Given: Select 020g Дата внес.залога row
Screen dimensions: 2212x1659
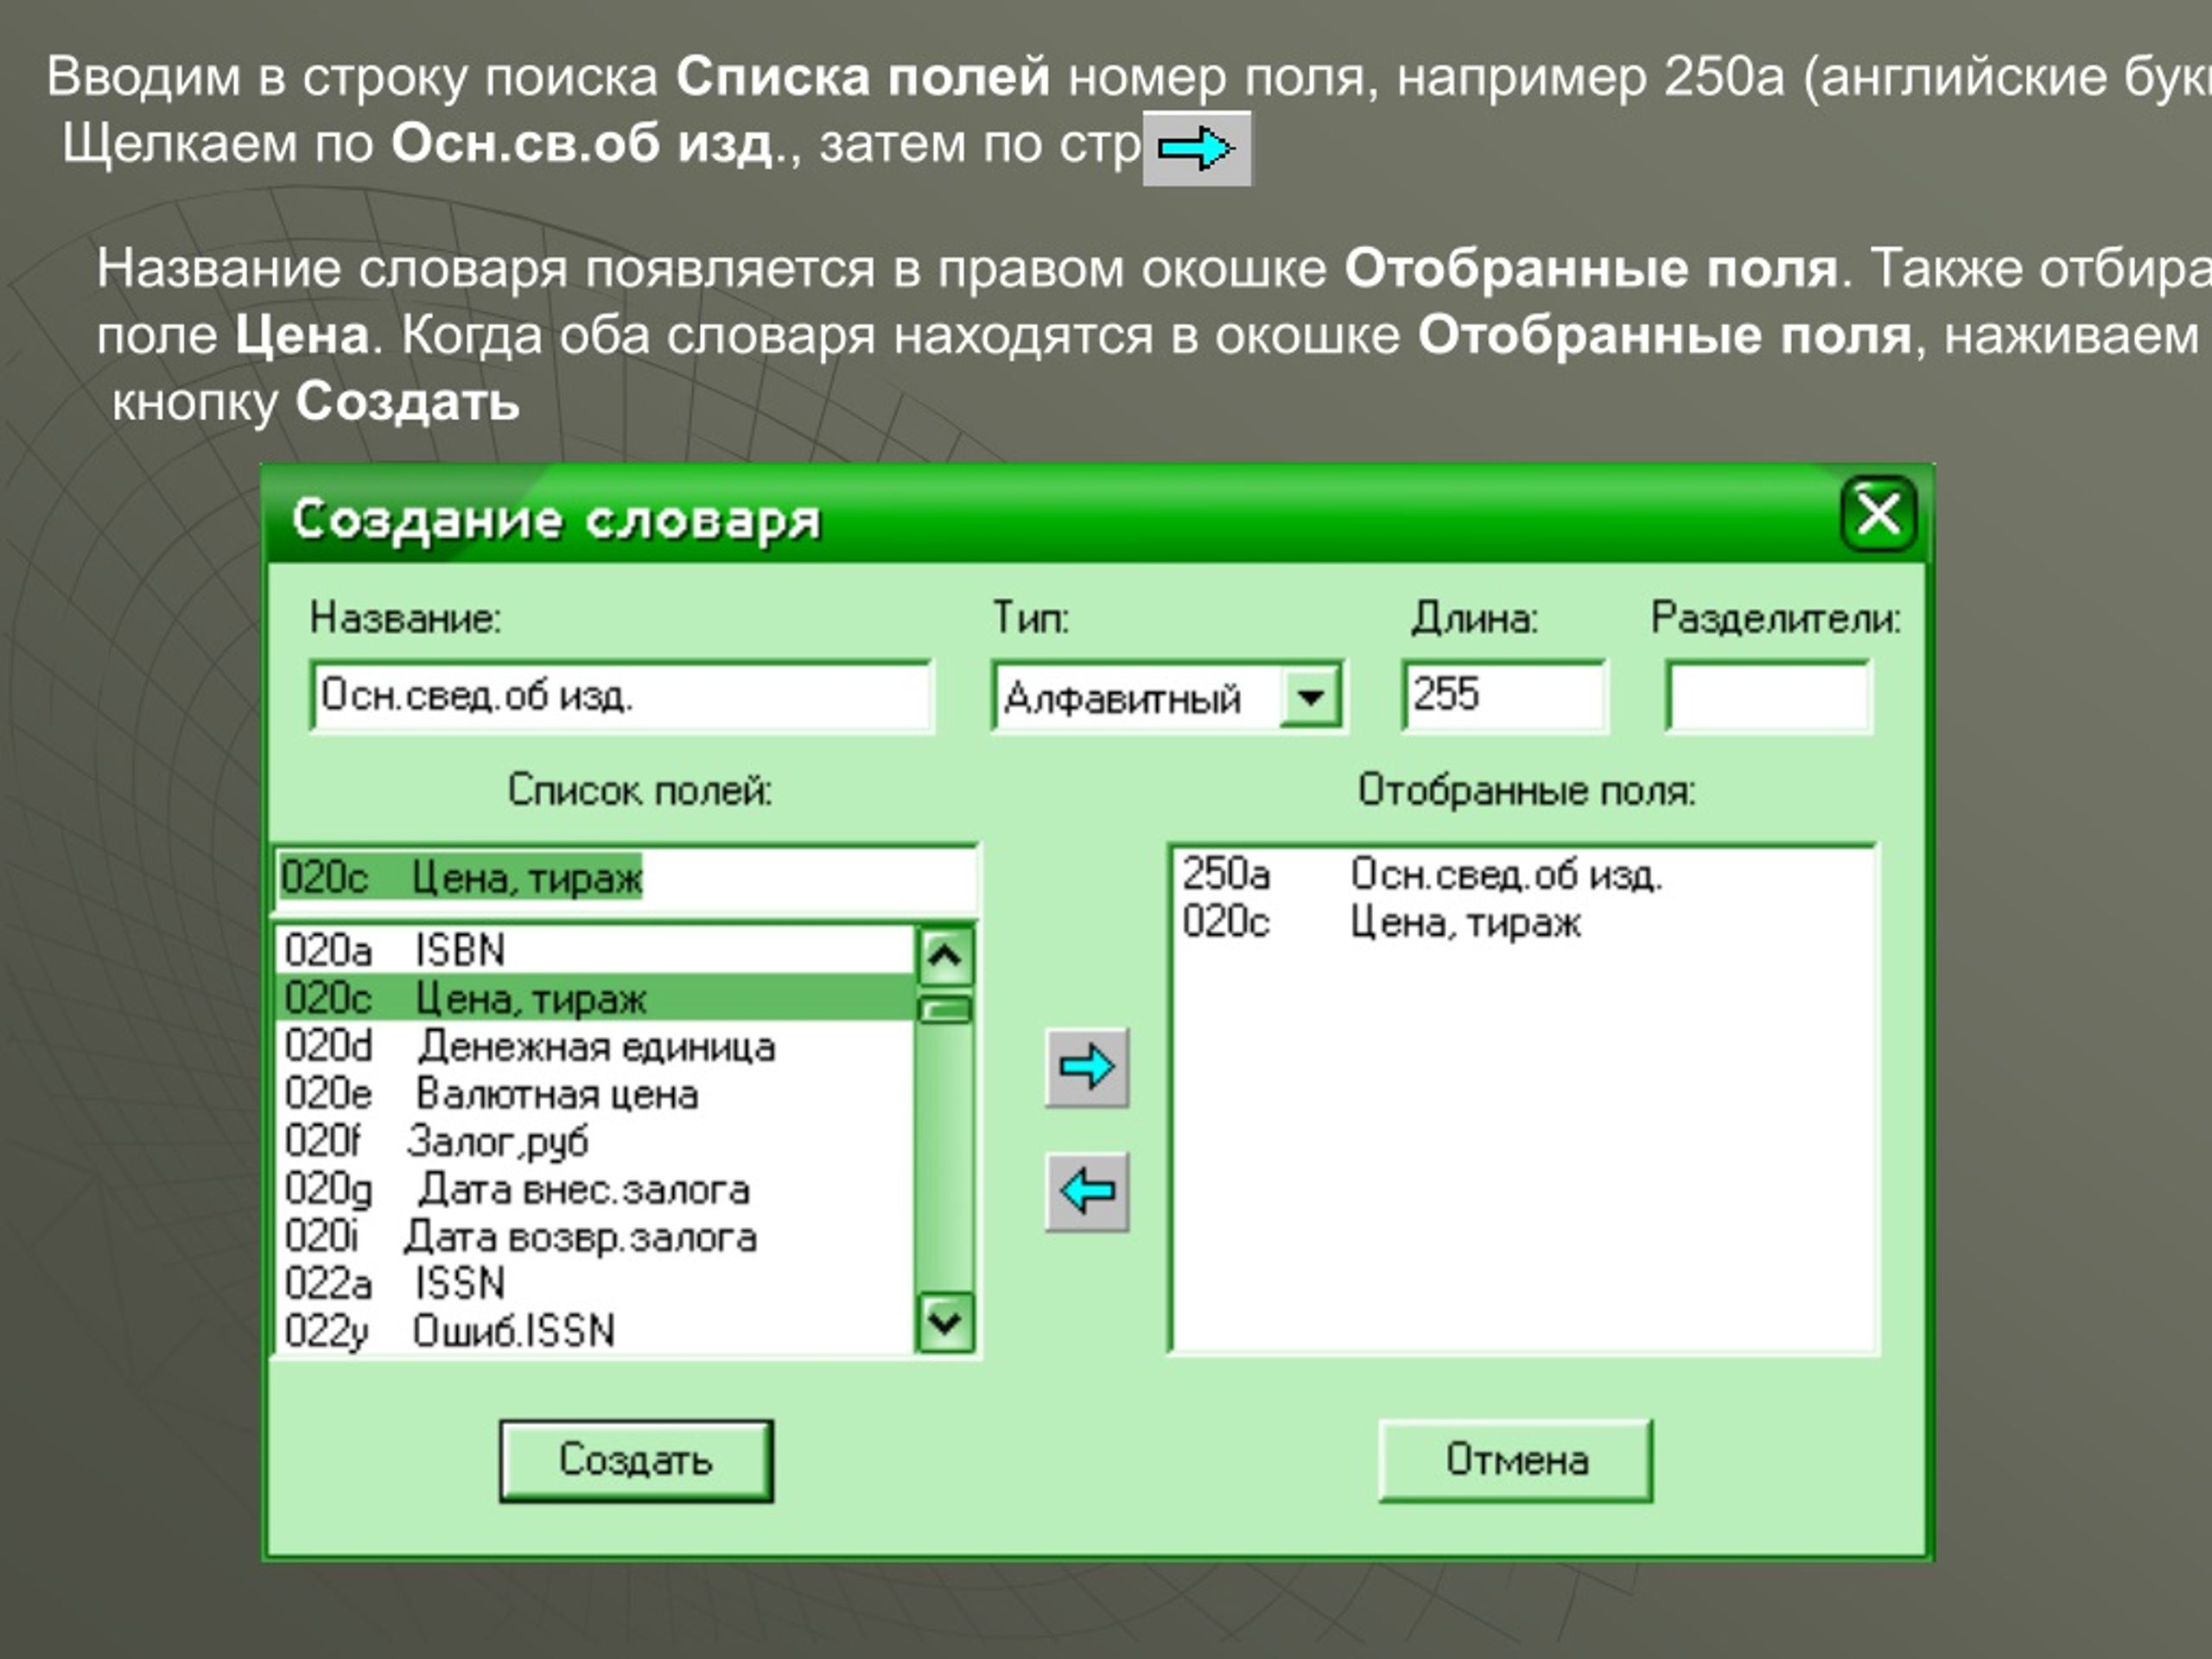Looking at the screenshot, I should pyautogui.click(x=595, y=1189).
